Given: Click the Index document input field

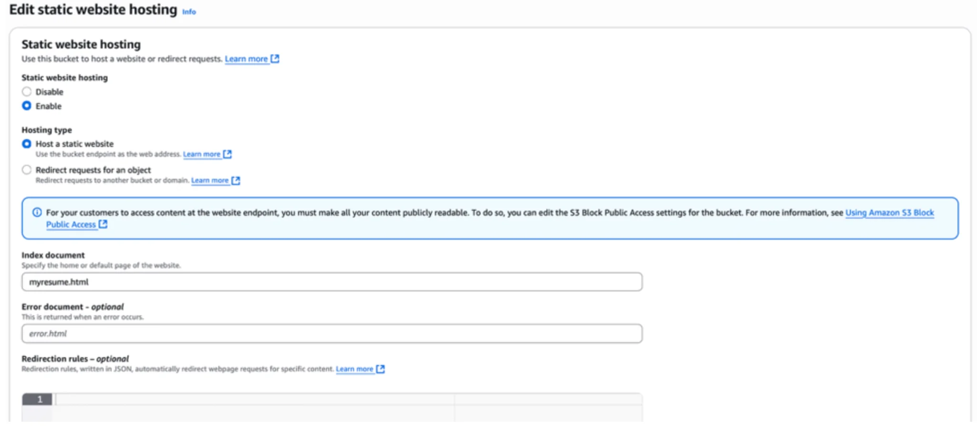Looking at the screenshot, I should [x=332, y=282].
